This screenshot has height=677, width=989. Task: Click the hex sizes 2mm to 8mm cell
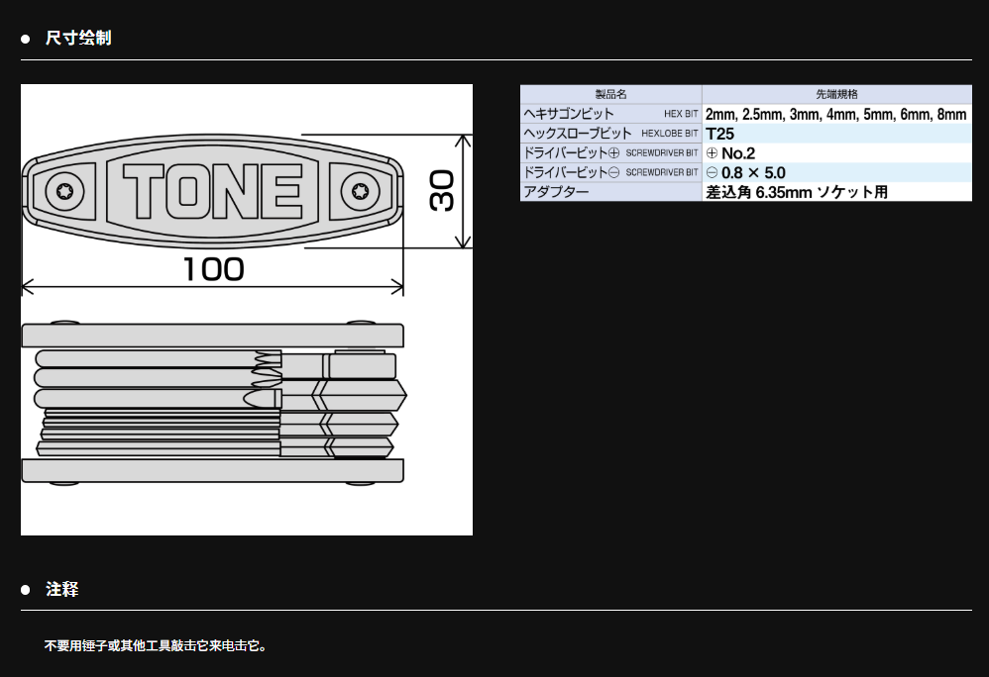click(x=835, y=114)
